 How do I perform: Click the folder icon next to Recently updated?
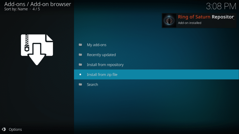[80, 55]
